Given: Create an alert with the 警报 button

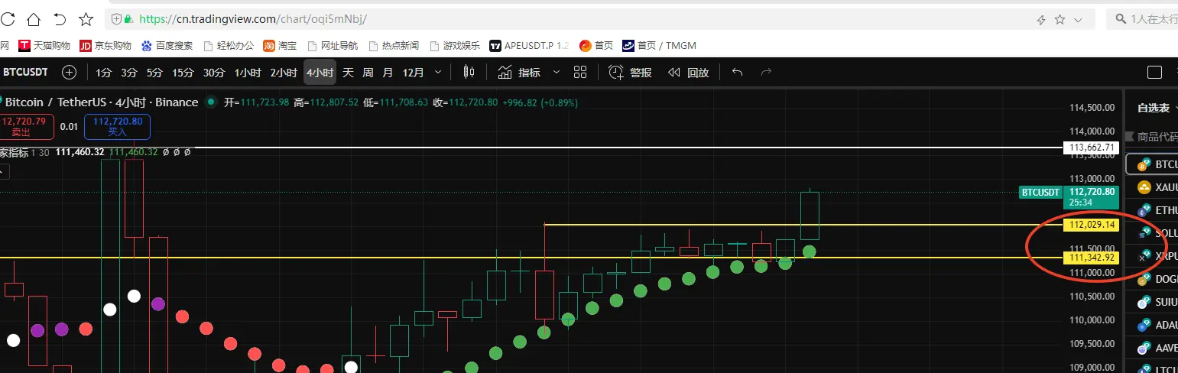Looking at the screenshot, I should 630,73.
